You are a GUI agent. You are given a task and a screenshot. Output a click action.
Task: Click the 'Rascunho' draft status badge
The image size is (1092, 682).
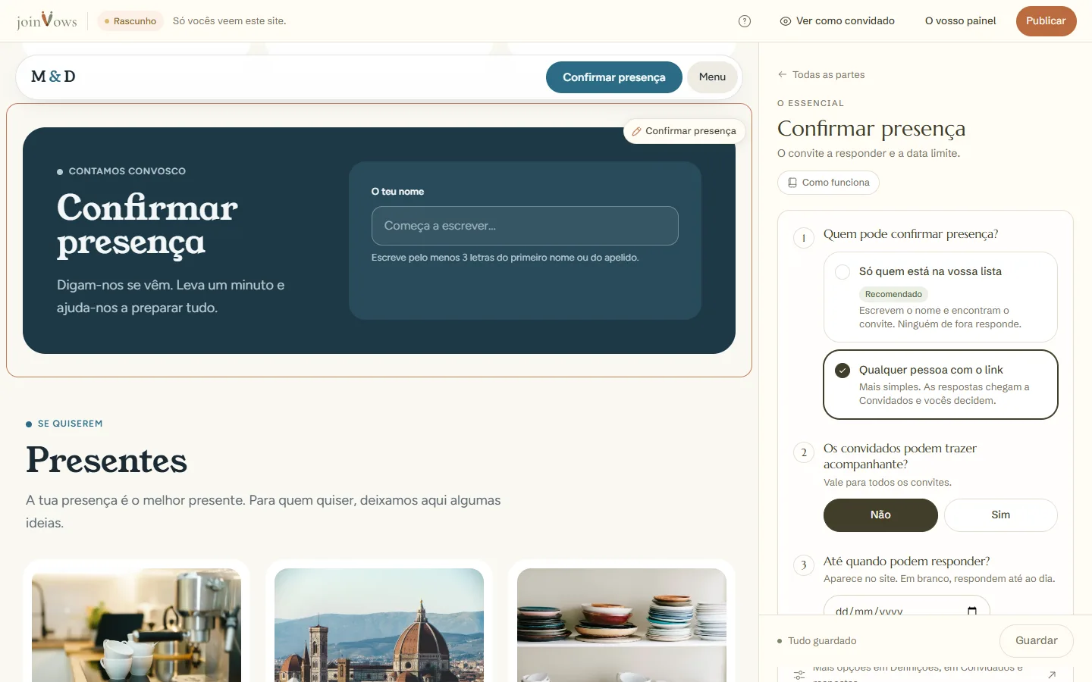pos(130,21)
